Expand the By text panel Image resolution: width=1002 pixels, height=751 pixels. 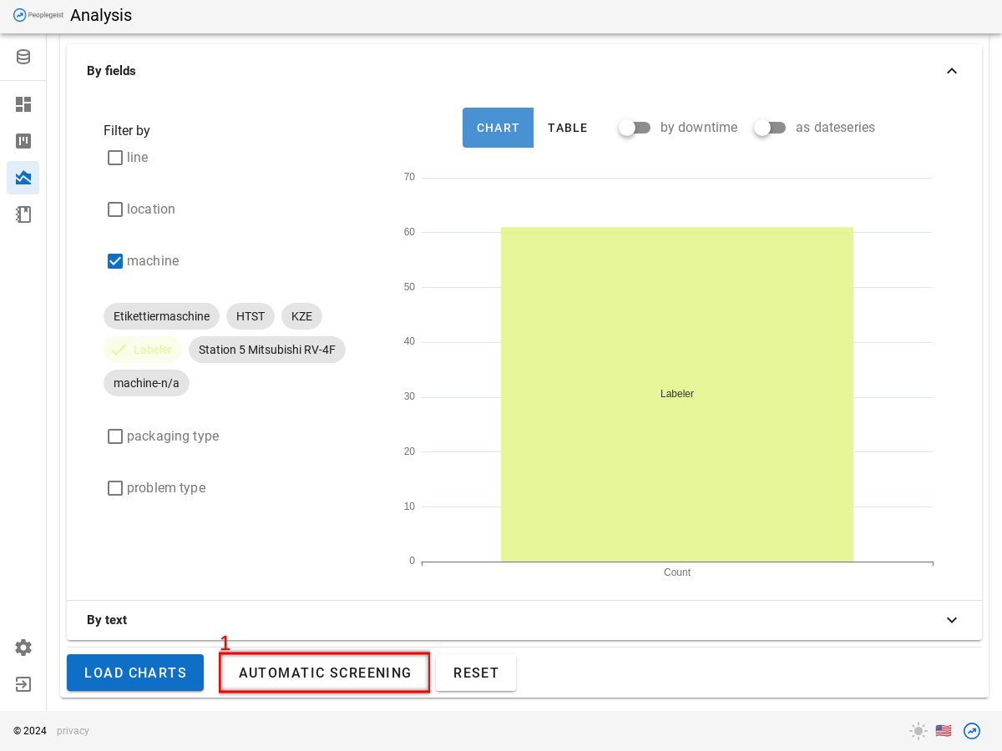coord(952,620)
